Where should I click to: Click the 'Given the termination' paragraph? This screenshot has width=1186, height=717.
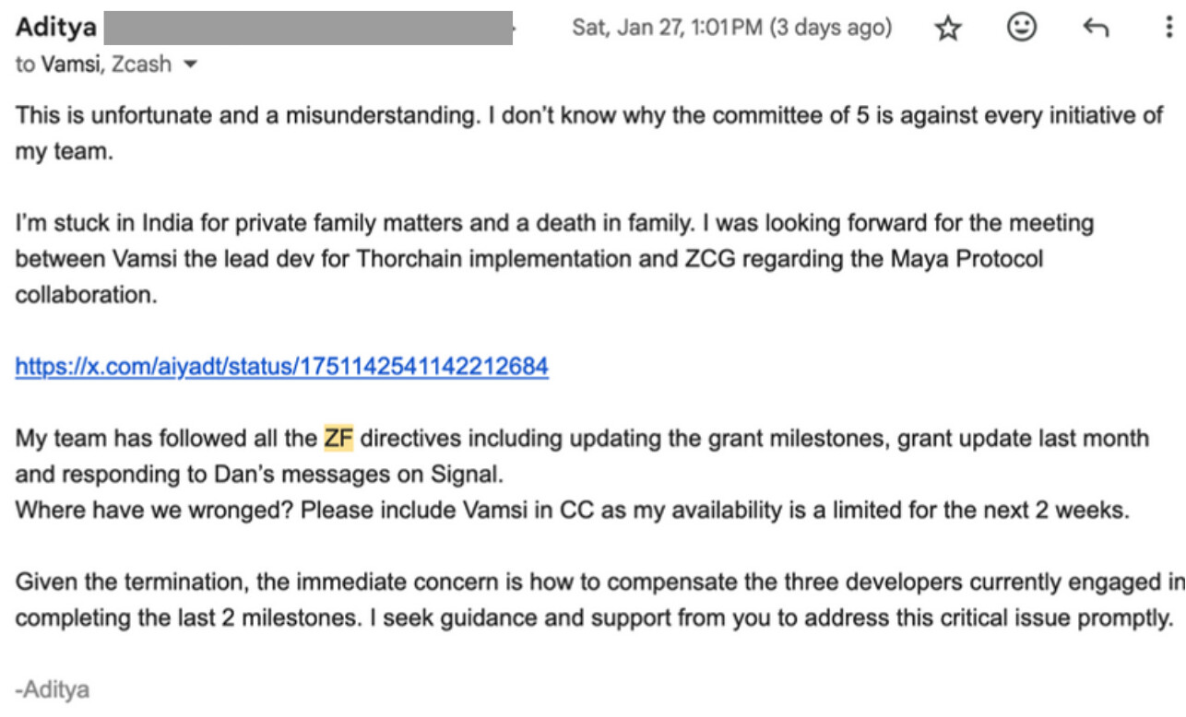click(599, 599)
